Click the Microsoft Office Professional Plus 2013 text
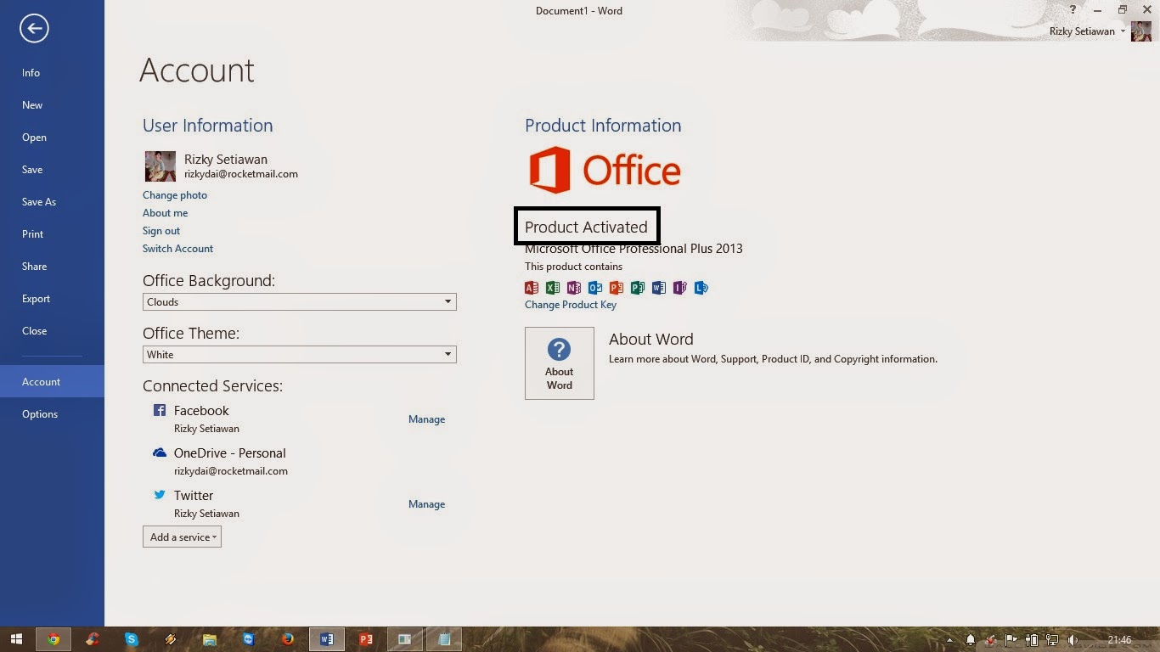The image size is (1160, 652). coord(633,249)
